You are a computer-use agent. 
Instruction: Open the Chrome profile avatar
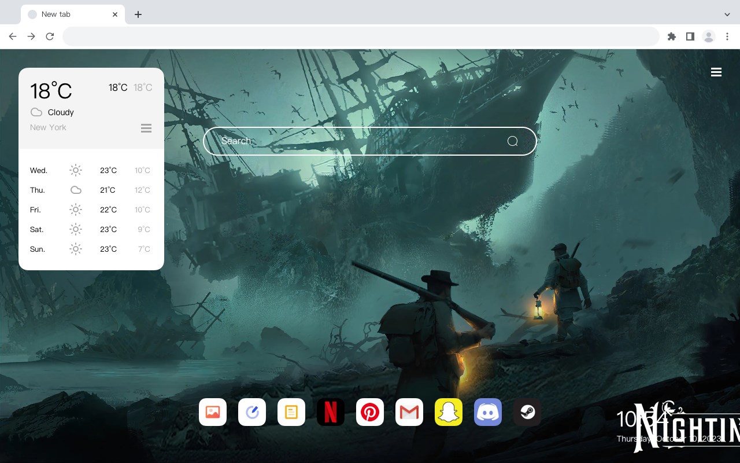tap(709, 36)
